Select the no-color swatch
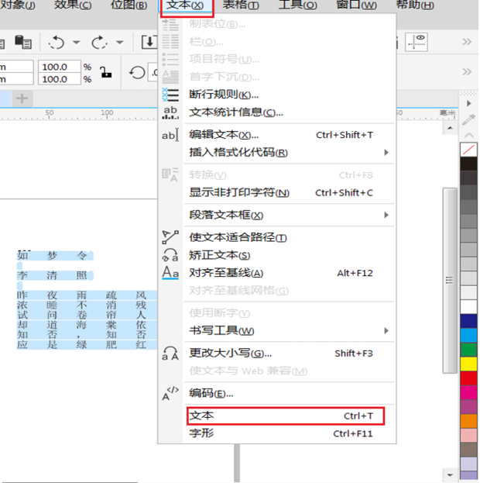Viewport: 480px width, 483px height. pyautogui.click(x=468, y=150)
